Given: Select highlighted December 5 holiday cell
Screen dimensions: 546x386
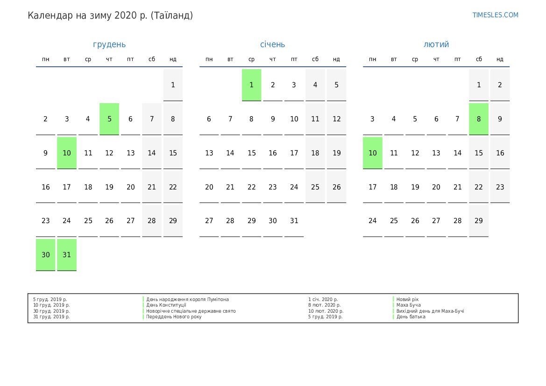Looking at the screenshot, I should click(x=109, y=119).
